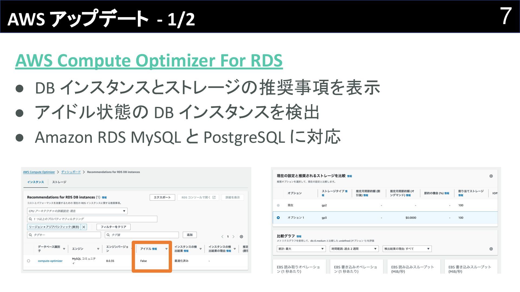This screenshot has height=292, width=520.
Task: Go to the ダッシュボード breadcrumb
Action: click(71, 172)
